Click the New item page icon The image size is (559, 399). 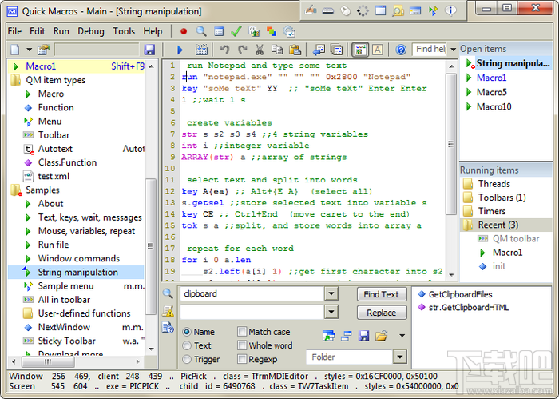click(x=15, y=50)
